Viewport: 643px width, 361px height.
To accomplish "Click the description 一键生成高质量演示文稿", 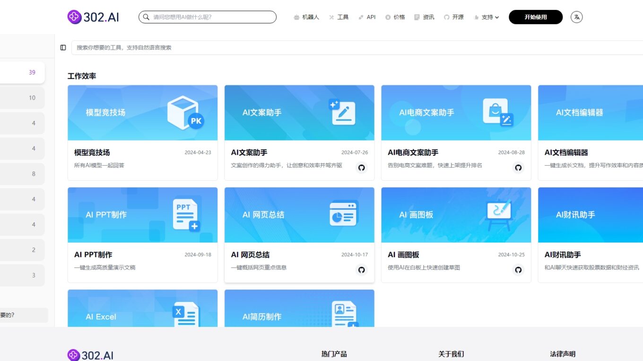I will click(105, 267).
